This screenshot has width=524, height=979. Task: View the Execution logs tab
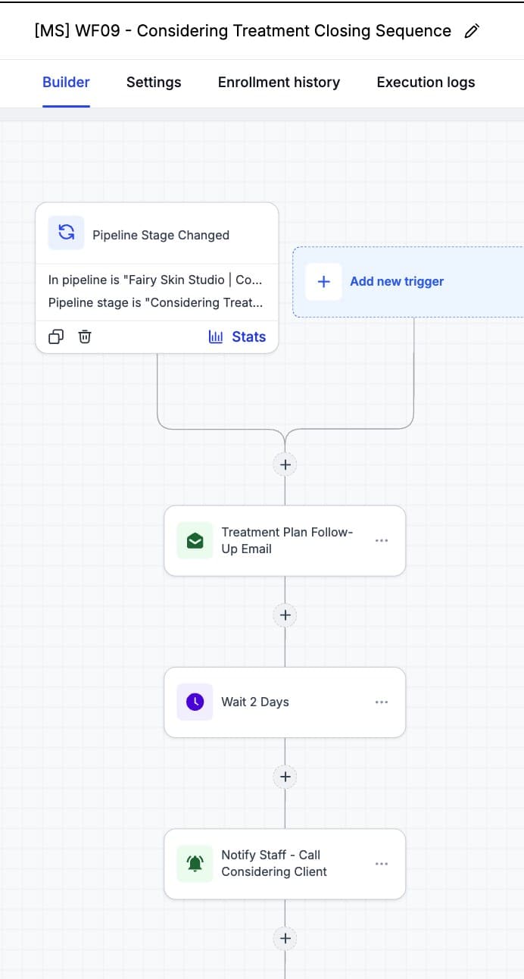tap(426, 83)
